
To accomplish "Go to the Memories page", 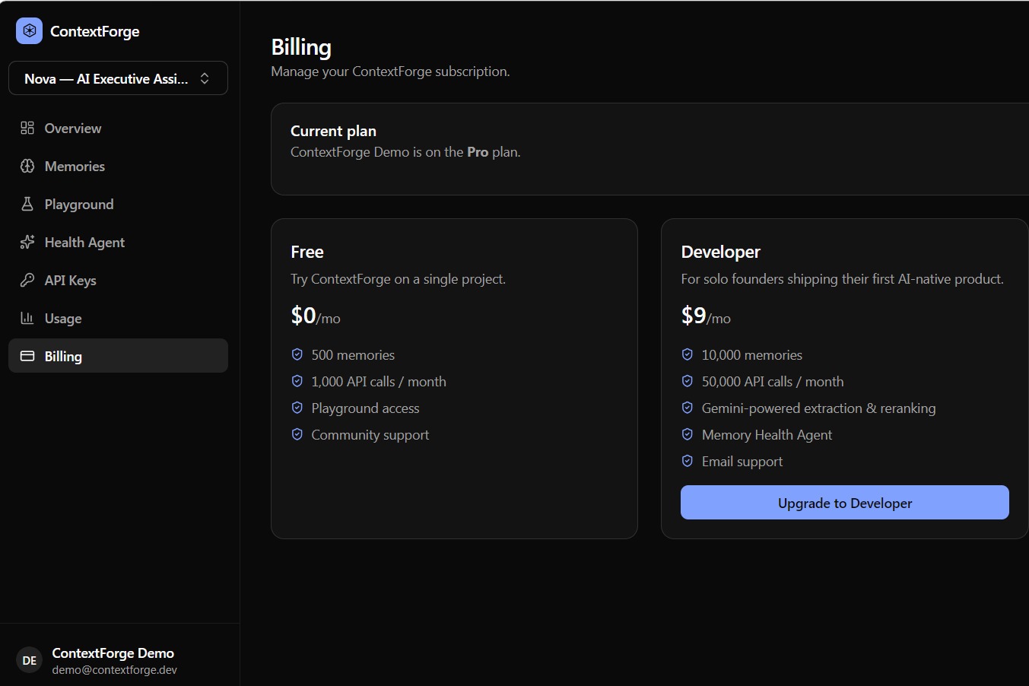I will point(118,166).
